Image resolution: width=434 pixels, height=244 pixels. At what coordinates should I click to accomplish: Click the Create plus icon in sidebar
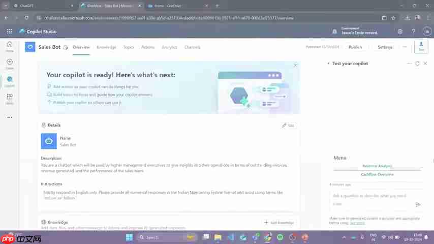[10, 64]
